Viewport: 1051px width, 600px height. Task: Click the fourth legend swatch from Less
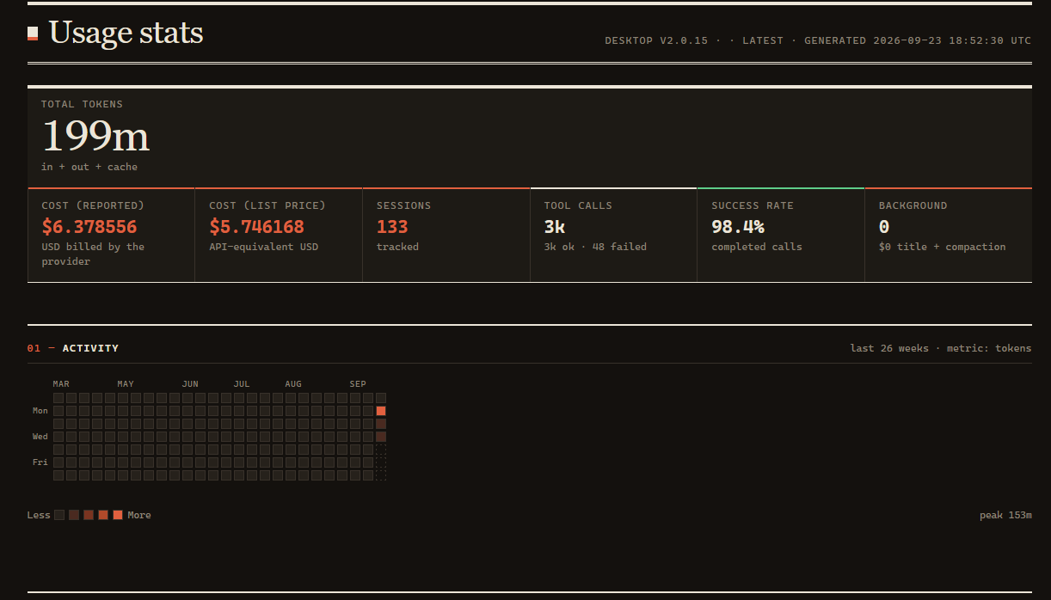pos(103,515)
